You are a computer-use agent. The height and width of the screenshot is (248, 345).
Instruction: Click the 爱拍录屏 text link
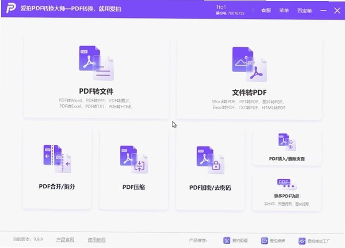tap(277, 241)
